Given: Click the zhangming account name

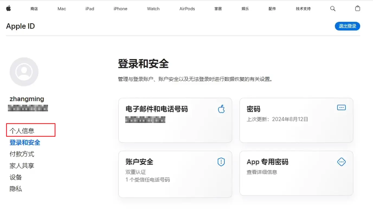Looking at the screenshot, I should coord(27,99).
